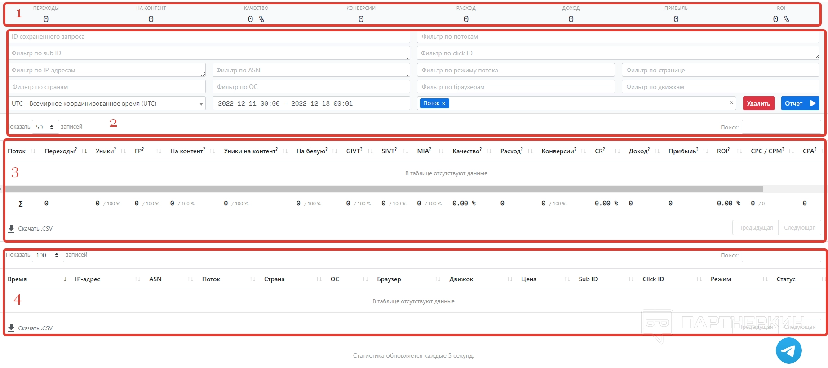Click the Фильтр по браузерам field

(516, 87)
